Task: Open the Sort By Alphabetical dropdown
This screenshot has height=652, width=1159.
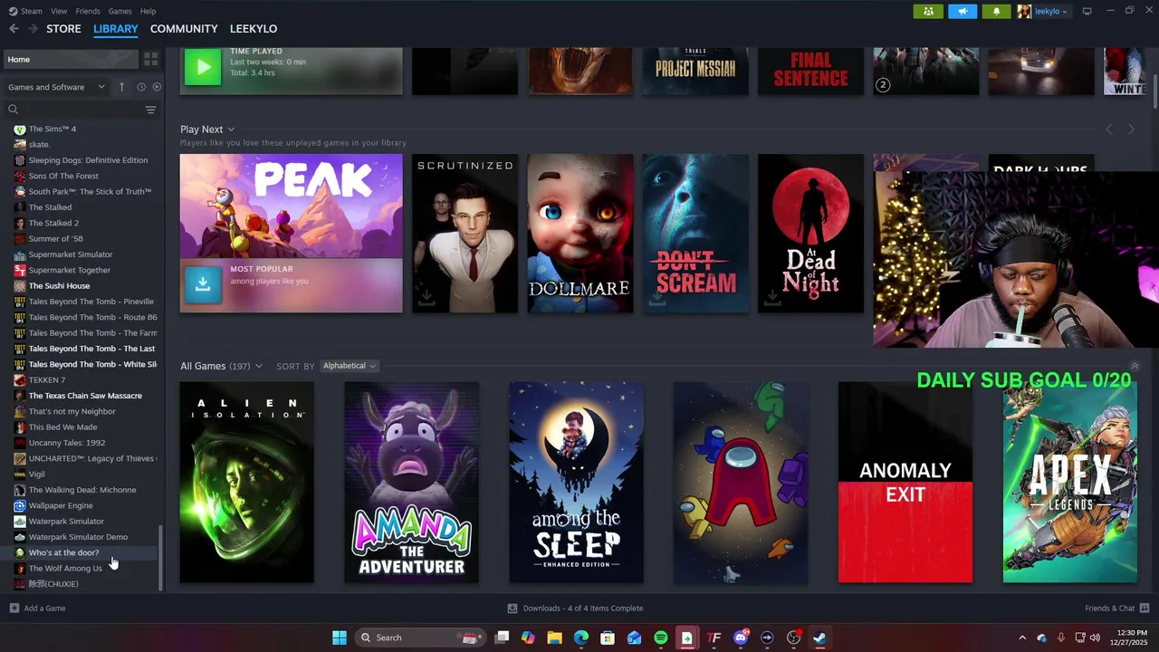Action: click(x=350, y=366)
